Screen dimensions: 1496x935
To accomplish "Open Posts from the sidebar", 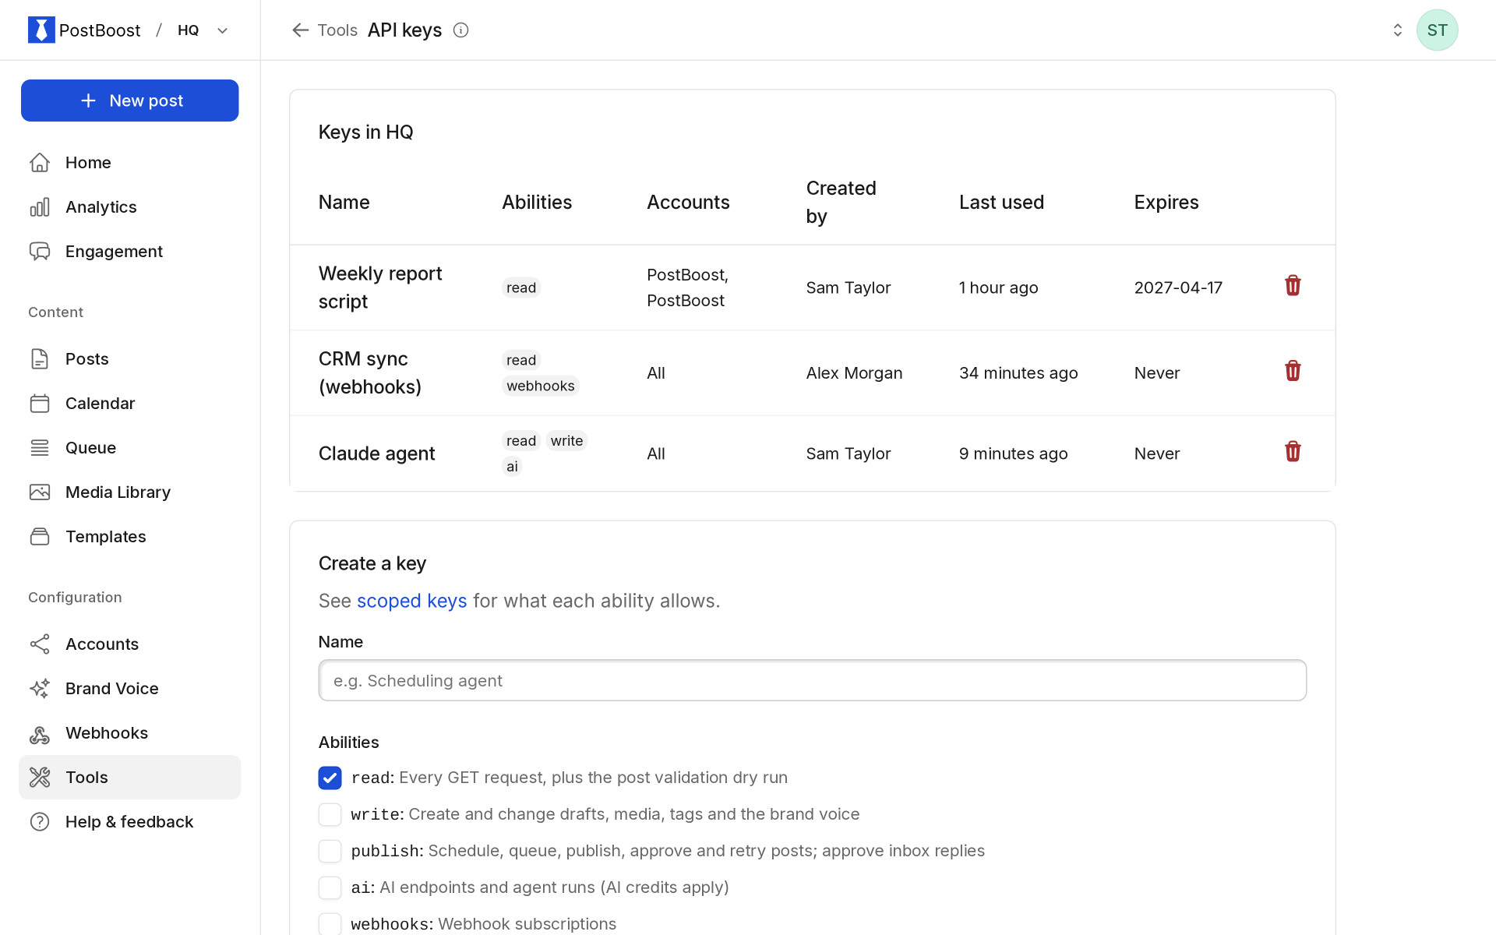I will click(x=130, y=358).
